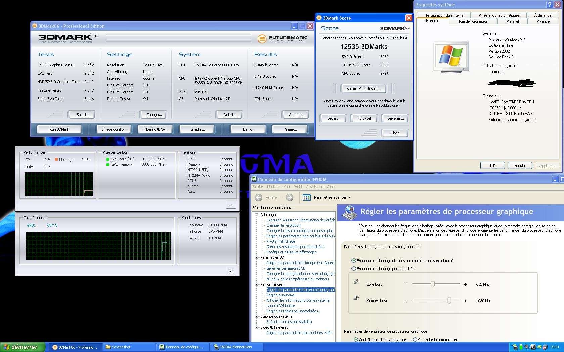Screen dimensions: 564x352
Task: Collapse the Paramètres 3D tree node
Action: click(x=257, y=257)
